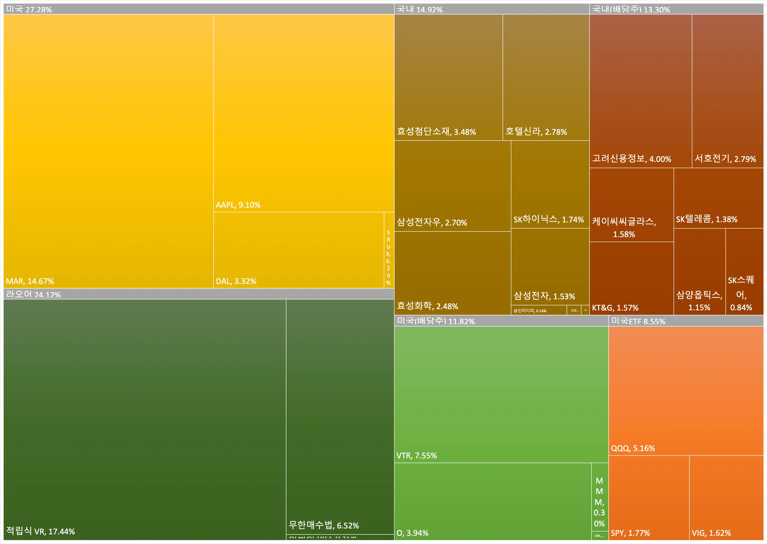Click the 삼양옵틱스, 1.15% block
Image resolution: width=767 pixels, height=544 pixels.
point(700,272)
